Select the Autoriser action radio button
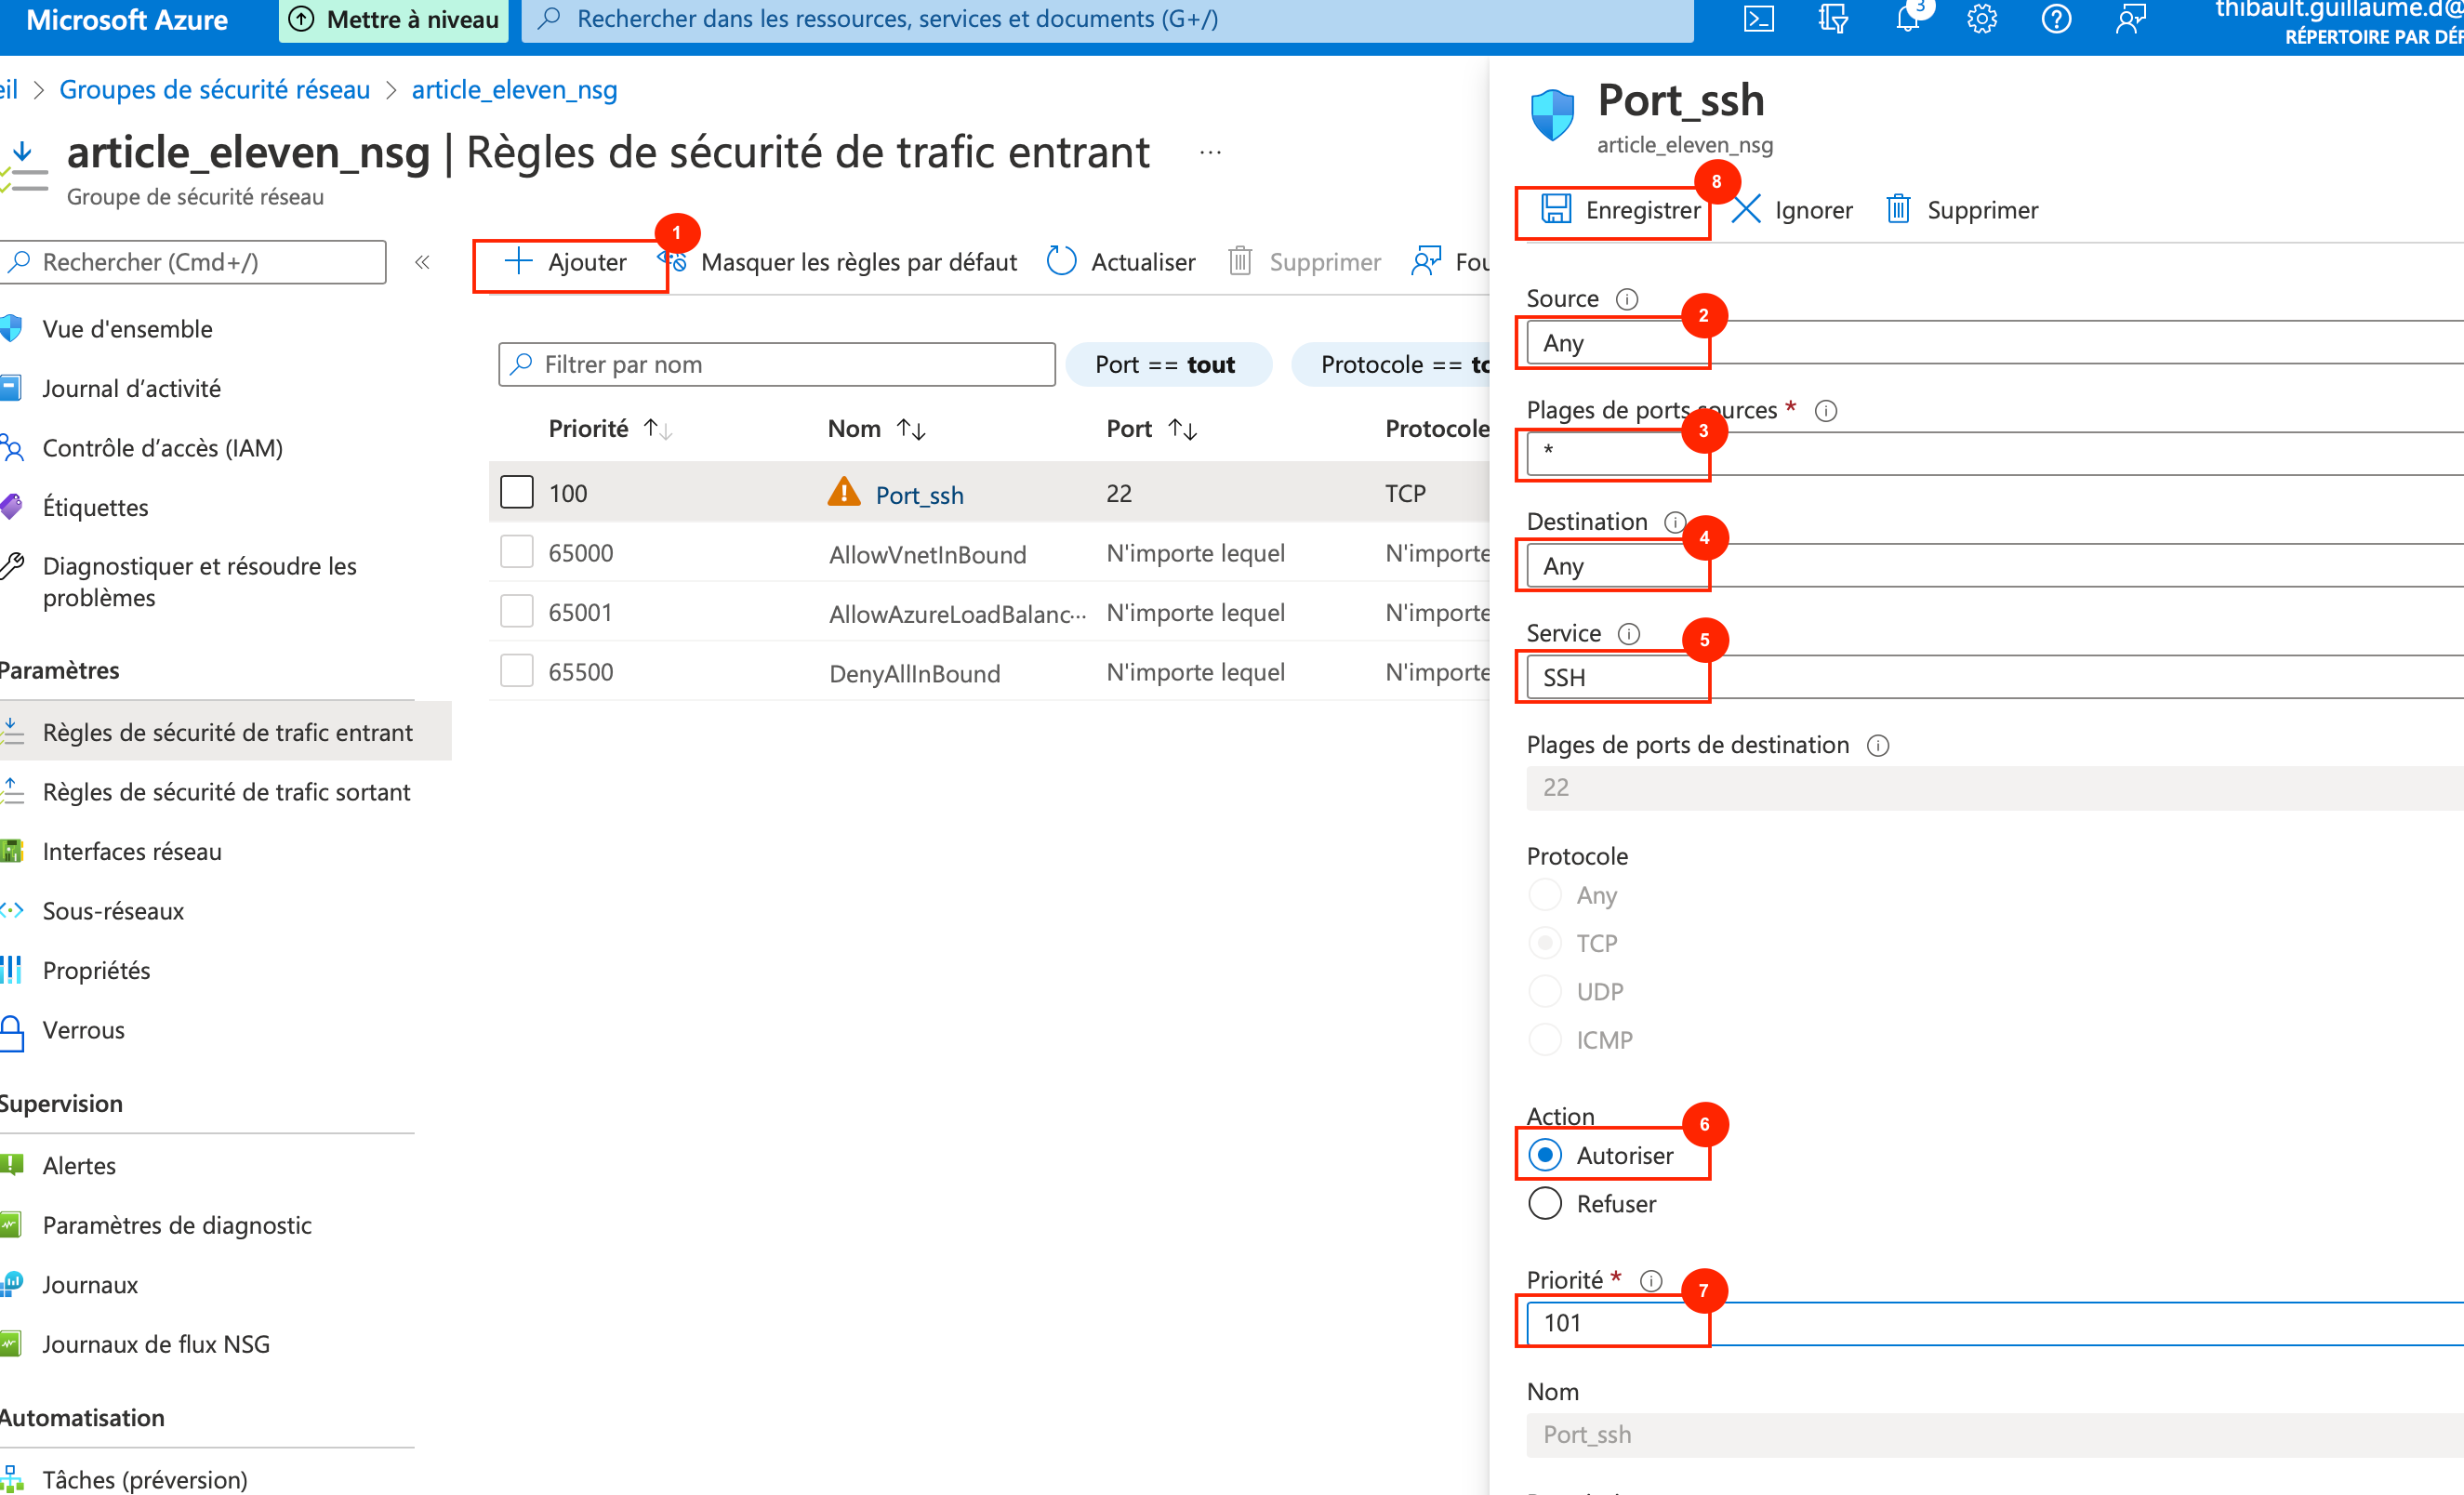The image size is (2464, 1495). 1545,1155
